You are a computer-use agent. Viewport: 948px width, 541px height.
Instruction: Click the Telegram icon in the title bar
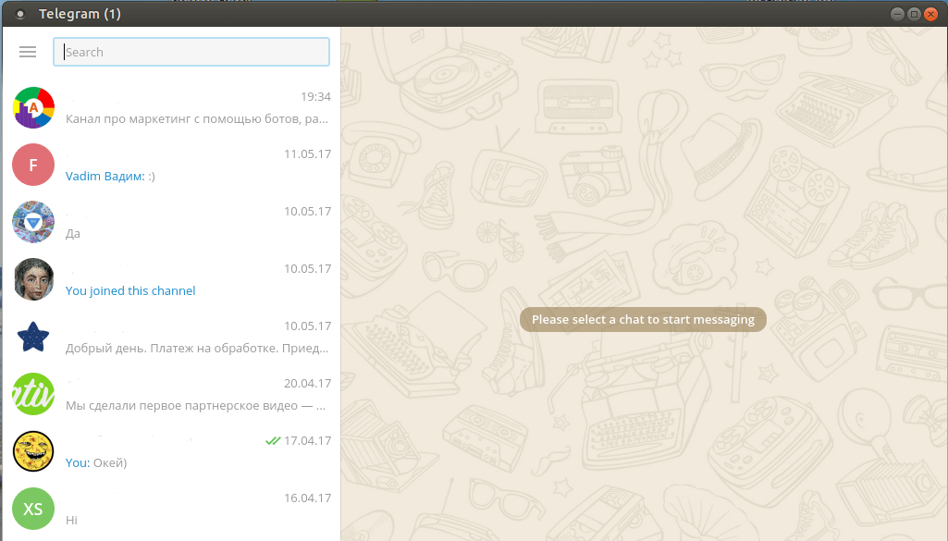coord(20,14)
